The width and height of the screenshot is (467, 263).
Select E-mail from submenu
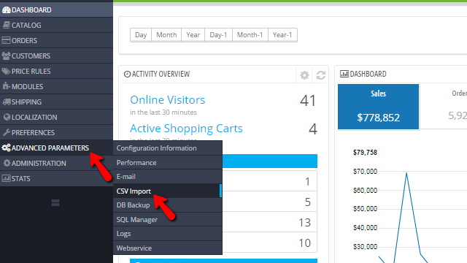pos(168,177)
